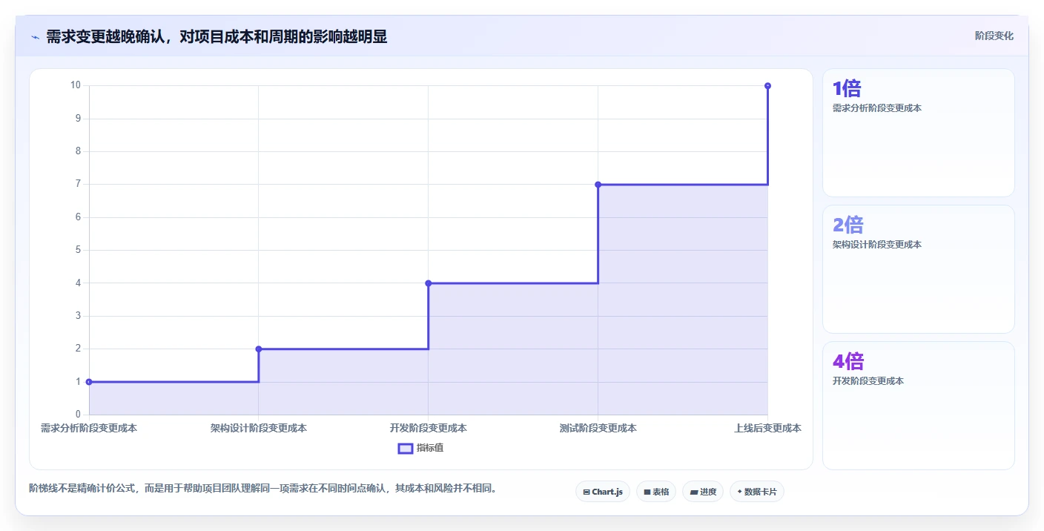1044x531 pixels.
Task: Click the 1倍 card value
Action: click(847, 88)
